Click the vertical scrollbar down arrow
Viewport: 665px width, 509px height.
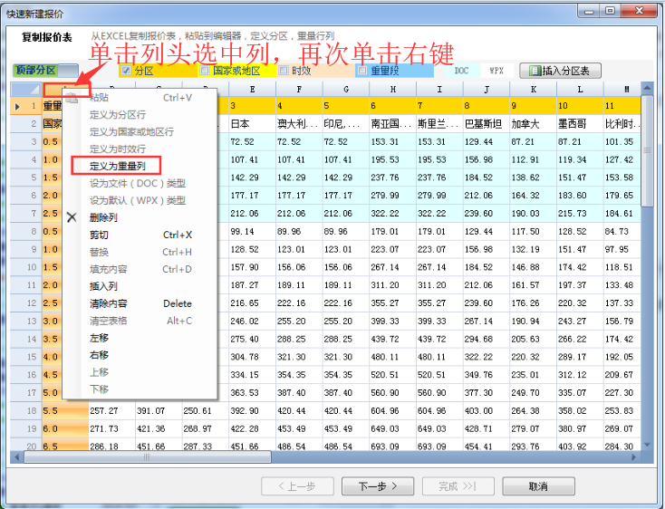647,443
